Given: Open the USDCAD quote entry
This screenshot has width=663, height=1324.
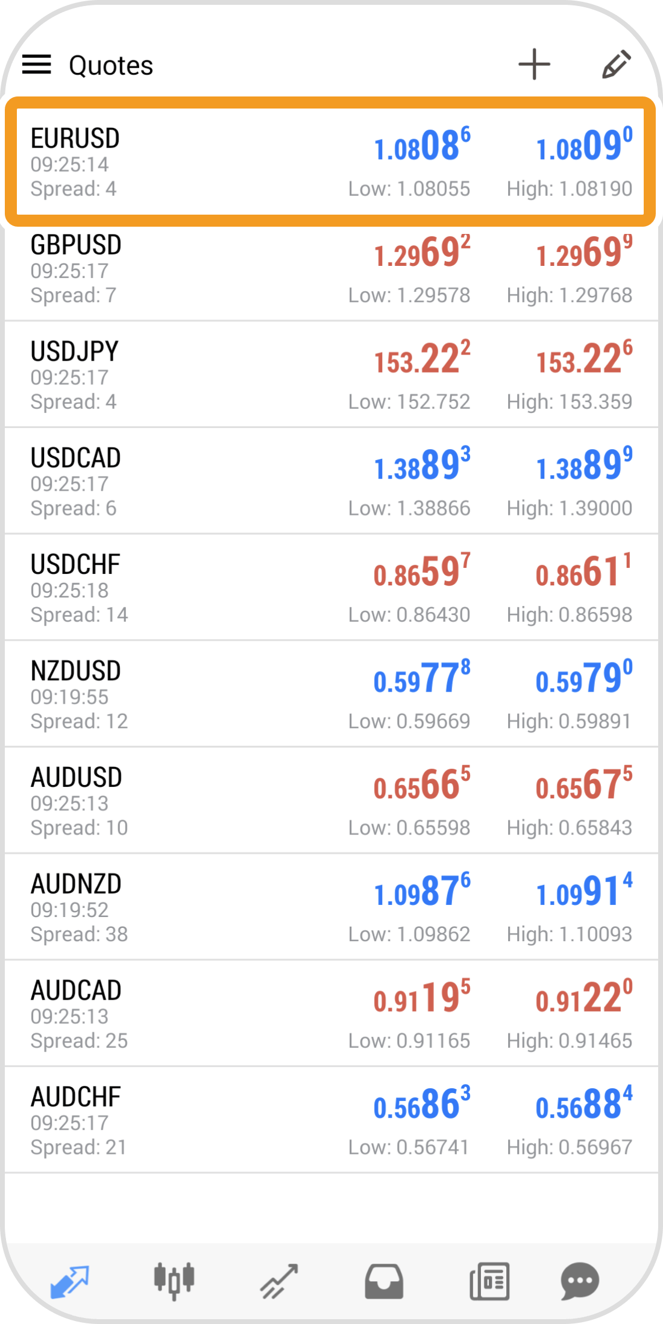Looking at the screenshot, I should pyautogui.click(x=330, y=482).
